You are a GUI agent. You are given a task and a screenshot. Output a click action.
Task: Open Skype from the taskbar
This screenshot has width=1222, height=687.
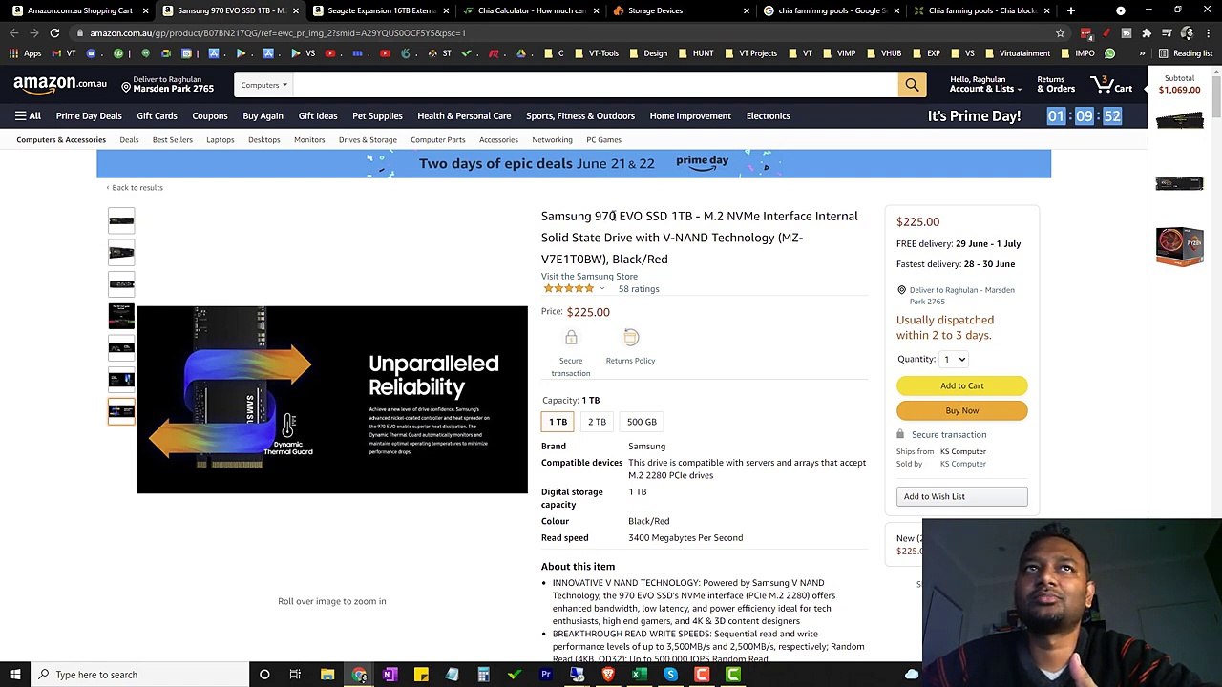(670, 675)
